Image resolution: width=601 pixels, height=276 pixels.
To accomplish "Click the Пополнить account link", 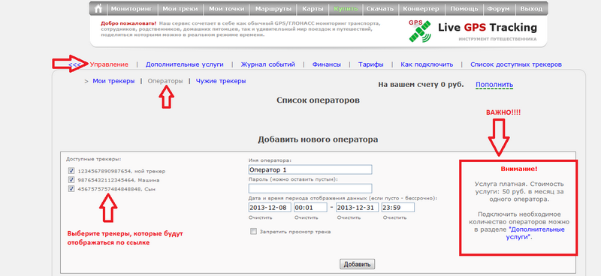I will [494, 85].
